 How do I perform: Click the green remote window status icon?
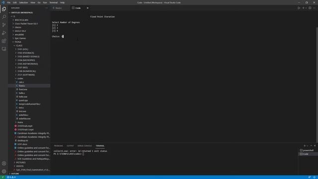click(x=2, y=177)
